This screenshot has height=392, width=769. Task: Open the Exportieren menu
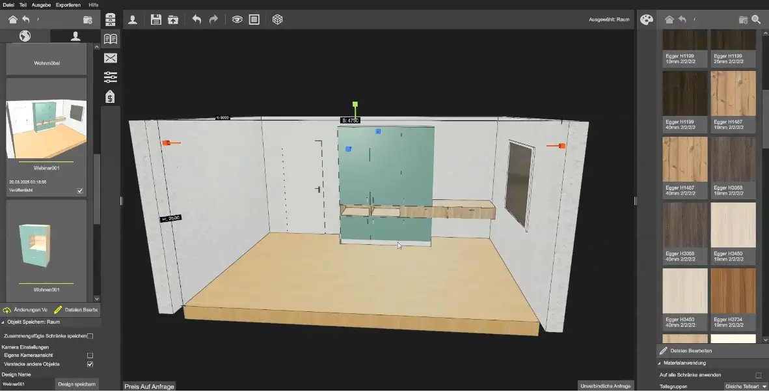pyautogui.click(x=68, y=5)
